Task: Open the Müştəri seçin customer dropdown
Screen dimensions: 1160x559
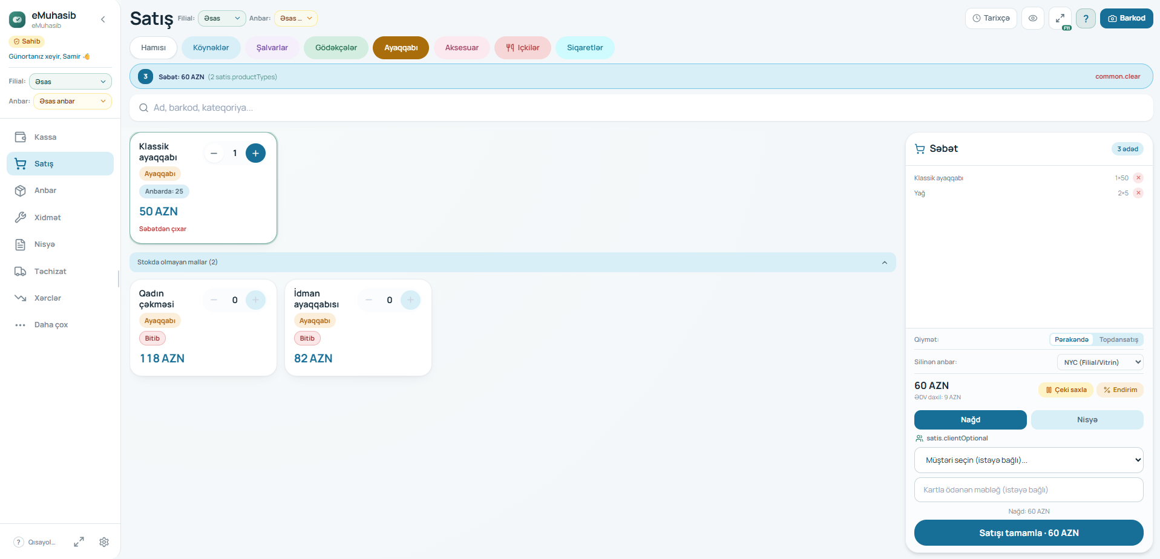Action: (1029, 460)
